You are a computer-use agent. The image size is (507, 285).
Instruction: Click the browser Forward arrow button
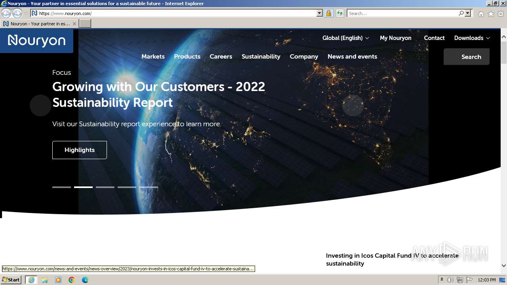click(x=17, y=13)
